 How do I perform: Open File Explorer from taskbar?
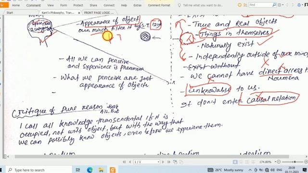101,170
